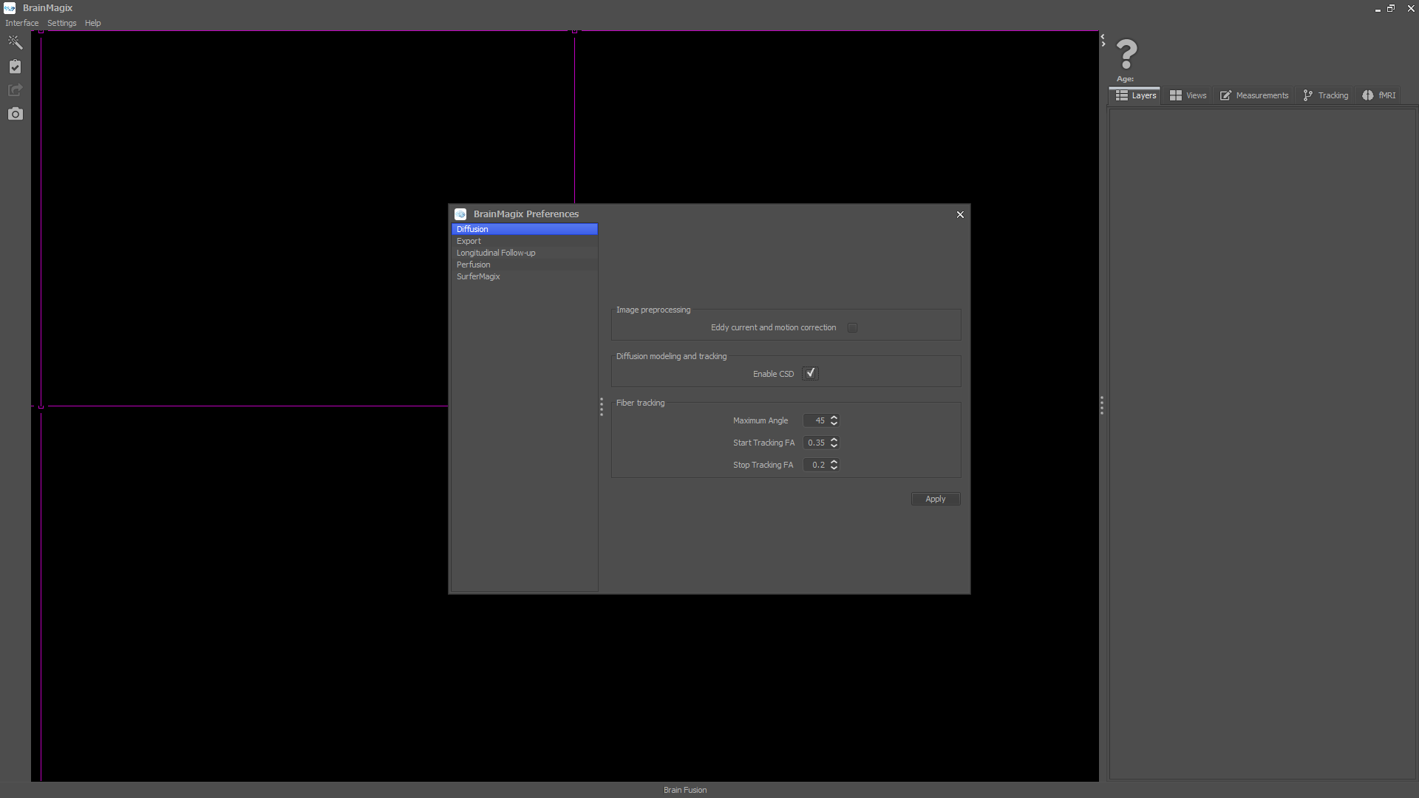Select SurferMagix preferences category
1419x798 pixels.
click(525, 276)
